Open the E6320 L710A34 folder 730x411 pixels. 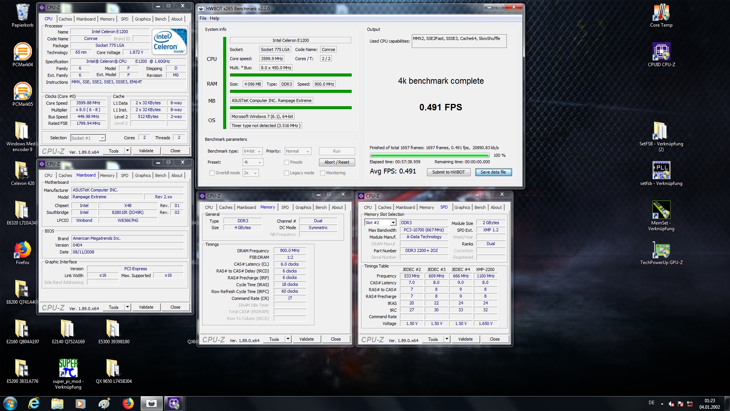click(21, 213)
